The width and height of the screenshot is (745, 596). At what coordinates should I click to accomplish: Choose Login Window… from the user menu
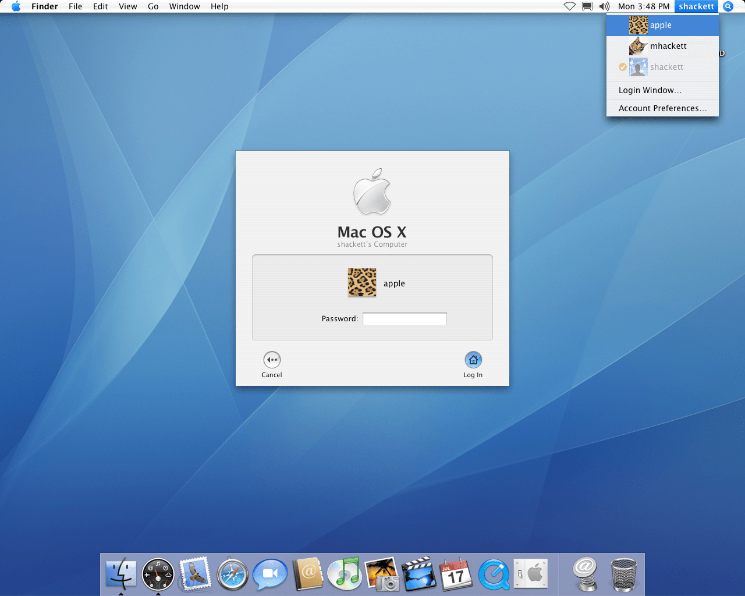tap(650, 90)
